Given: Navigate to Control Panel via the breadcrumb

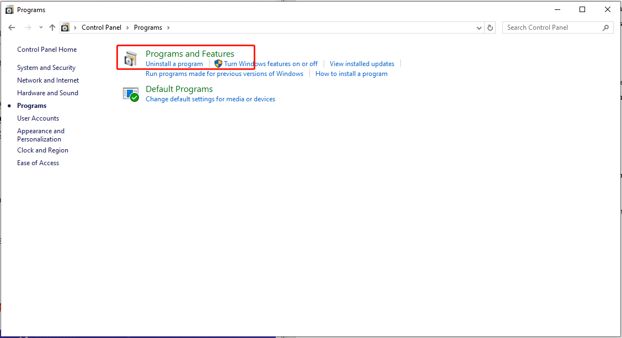Looking at the screenshot, I should [x=101, y=27].
